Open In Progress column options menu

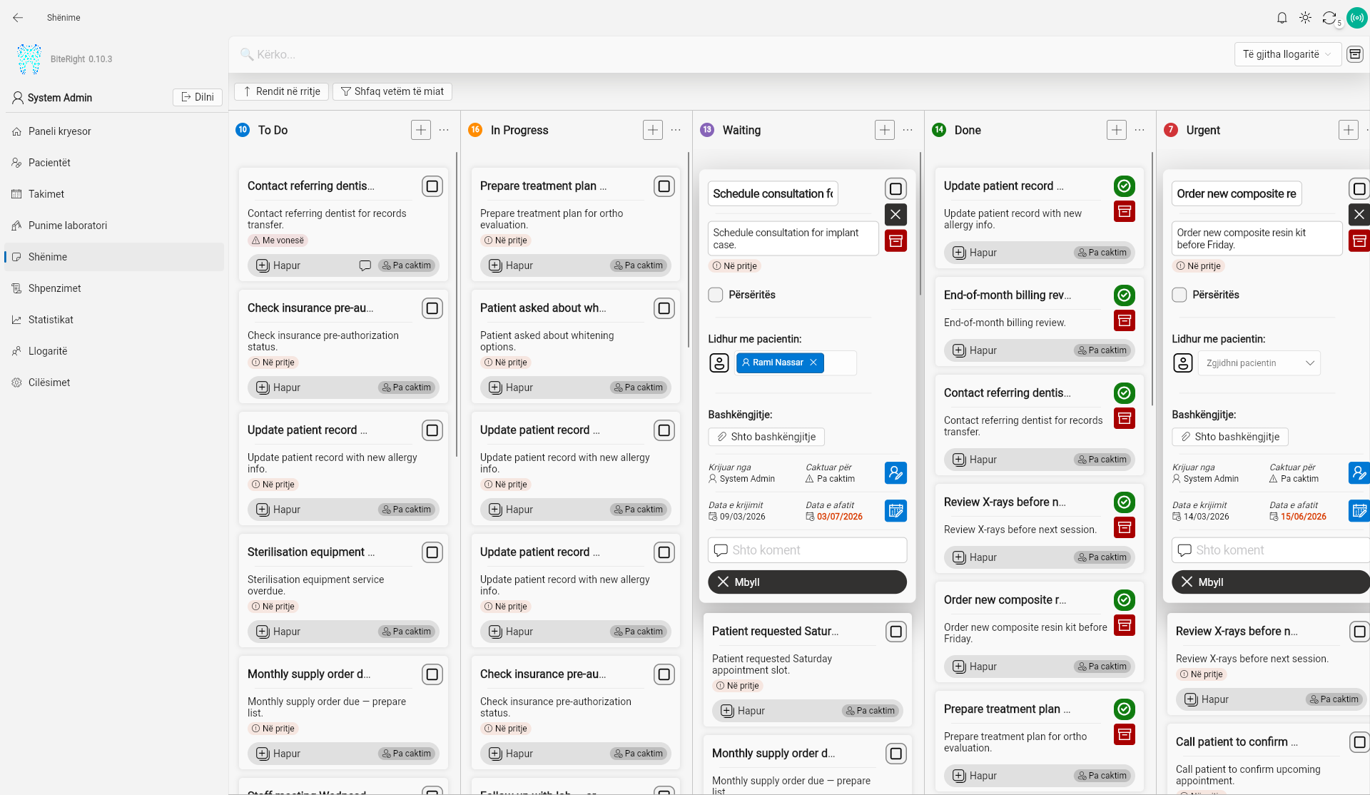click(x=676, y=130)
